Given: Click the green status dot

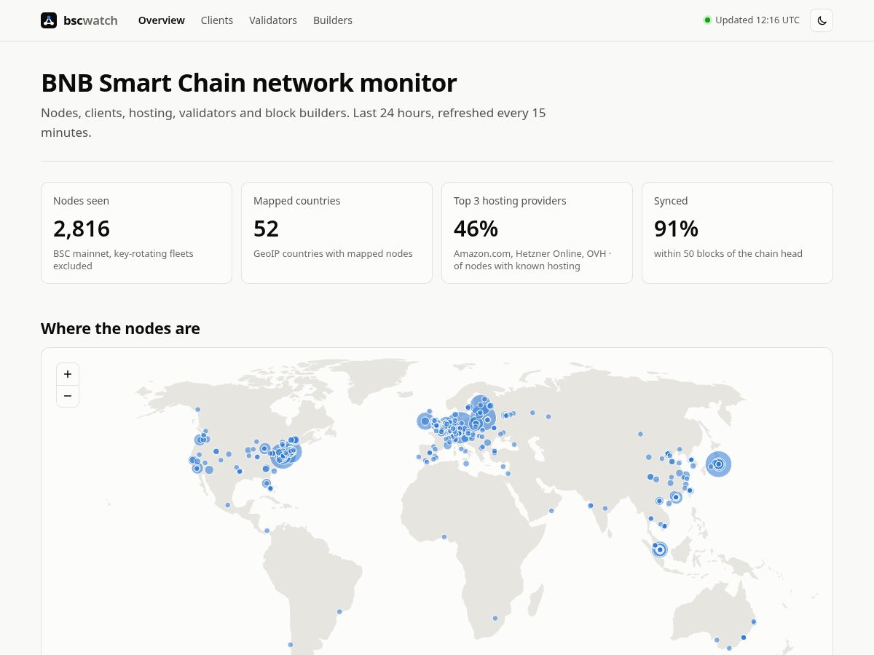Looking at the screenshot, I should coord(707,20).
